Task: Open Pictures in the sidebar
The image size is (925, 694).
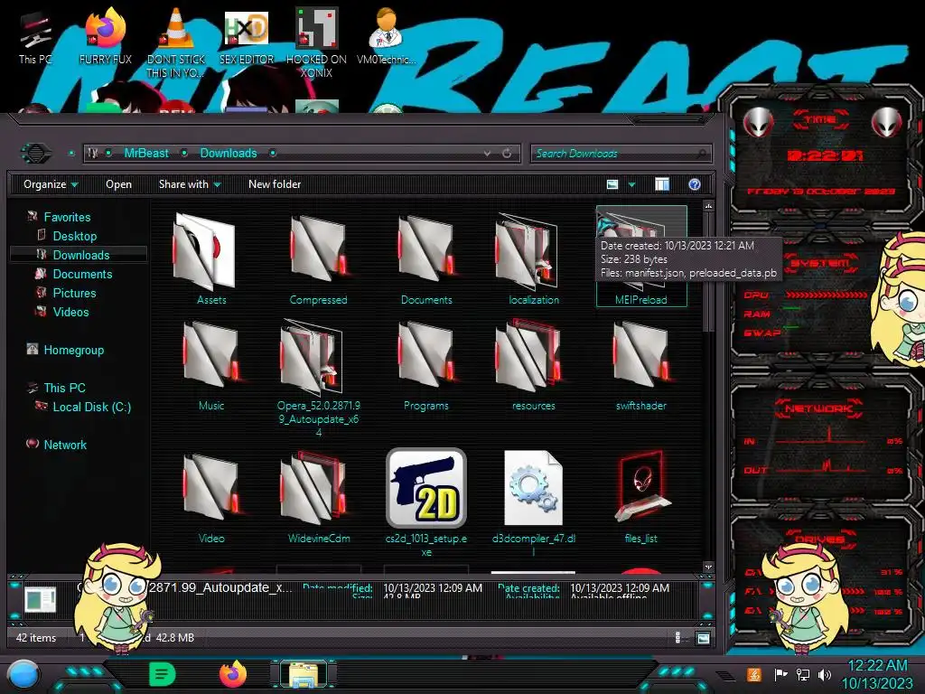Action: (74, 293)
